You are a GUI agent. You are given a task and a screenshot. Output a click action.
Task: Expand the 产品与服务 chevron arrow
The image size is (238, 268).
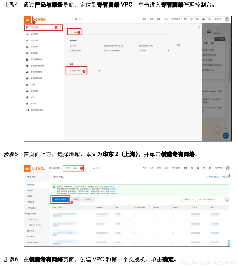click(x=61, y=27)
